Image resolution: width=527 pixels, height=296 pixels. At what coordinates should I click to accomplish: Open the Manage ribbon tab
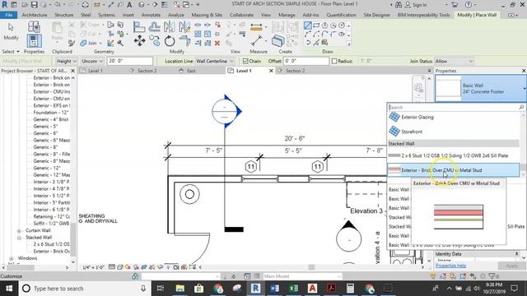click(x=287, y=15)
